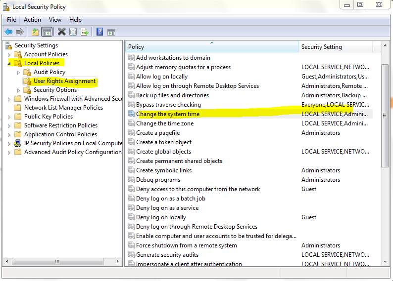Expand the Account Policies tree node

[x=9, y=55]
